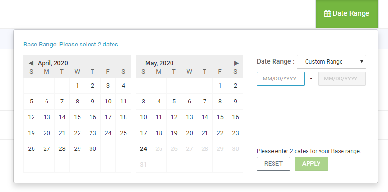Choose April 25 in the calendar

[x=123, y=133]
